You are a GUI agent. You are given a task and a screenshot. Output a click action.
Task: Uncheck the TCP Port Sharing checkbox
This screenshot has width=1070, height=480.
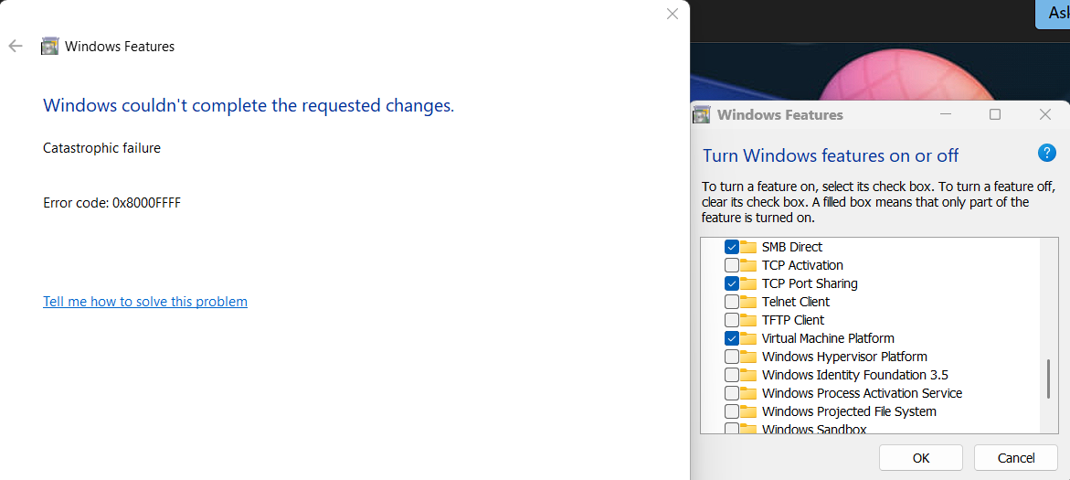pyautogui.click(x=732, y=283)
